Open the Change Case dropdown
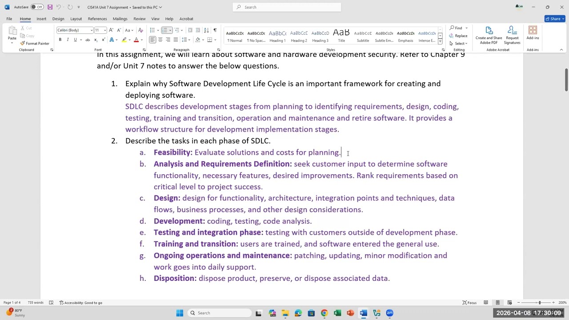 pos(128,30)
